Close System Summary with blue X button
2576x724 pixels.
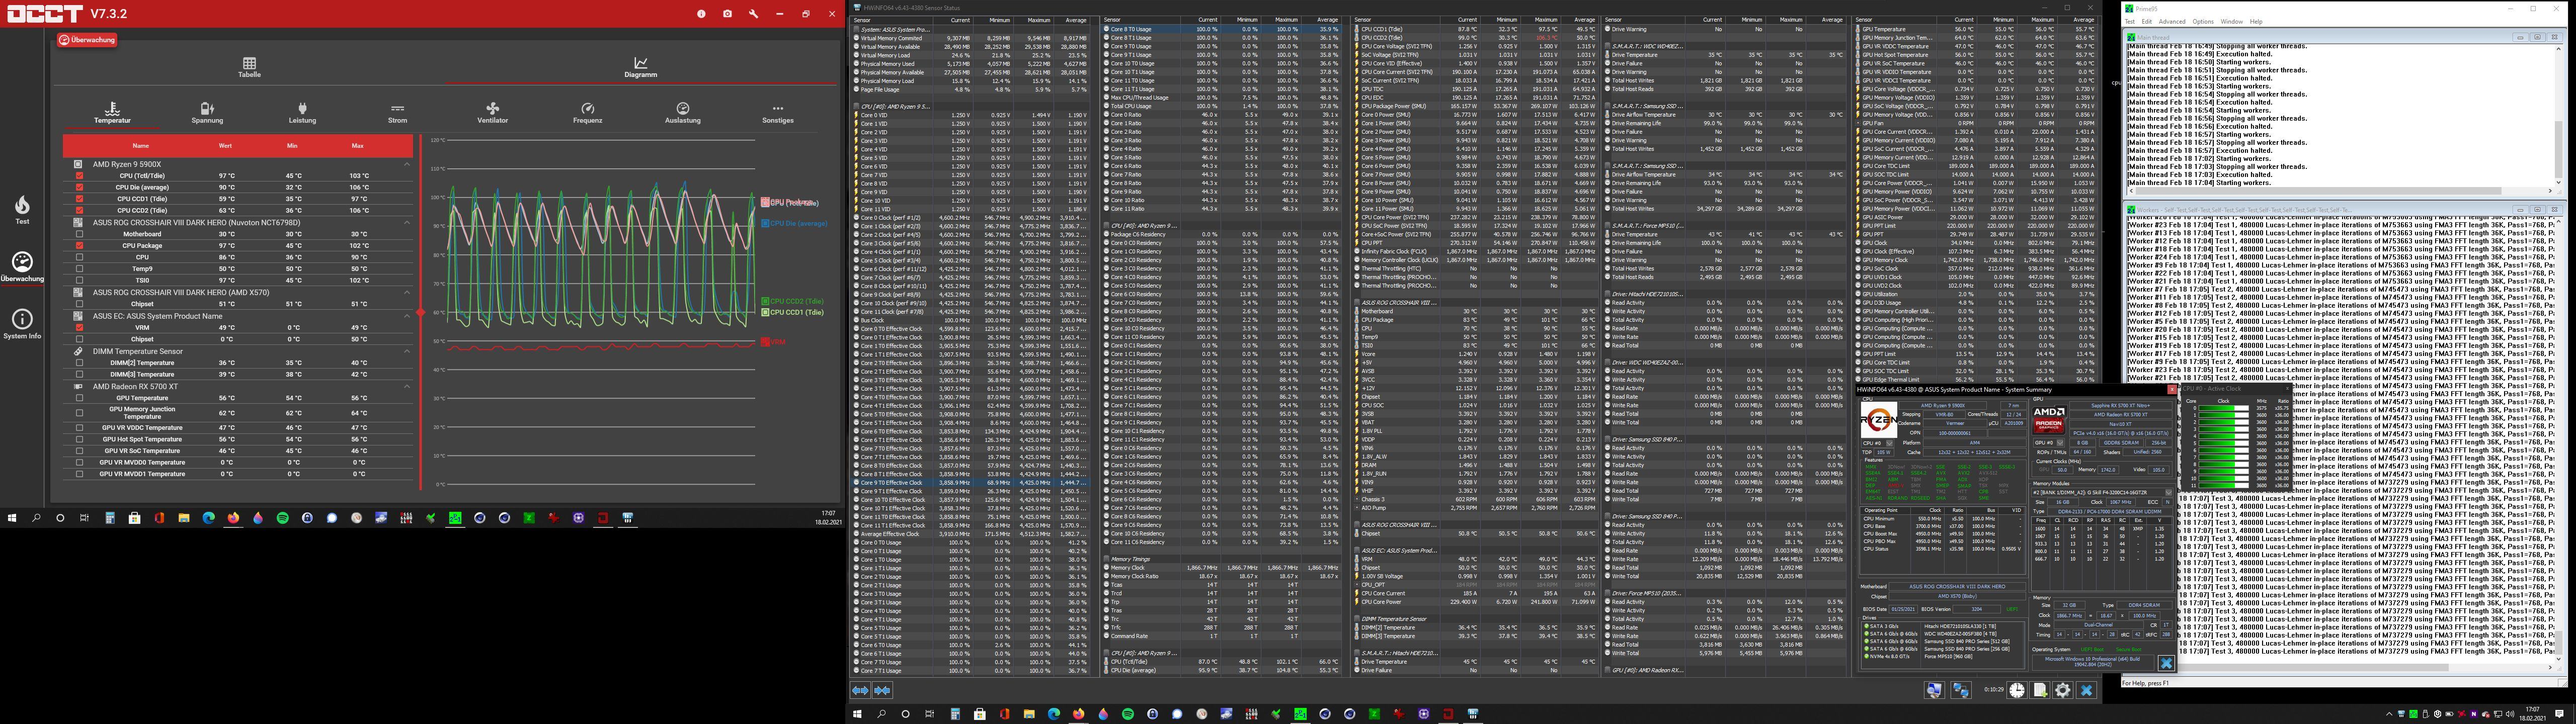(x=2166, y=663)
